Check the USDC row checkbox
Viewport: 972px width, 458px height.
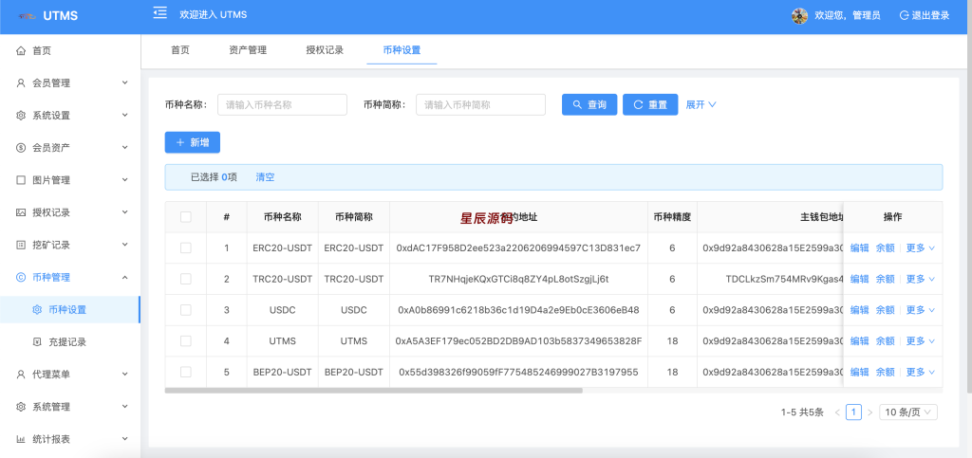click(186, 309)
